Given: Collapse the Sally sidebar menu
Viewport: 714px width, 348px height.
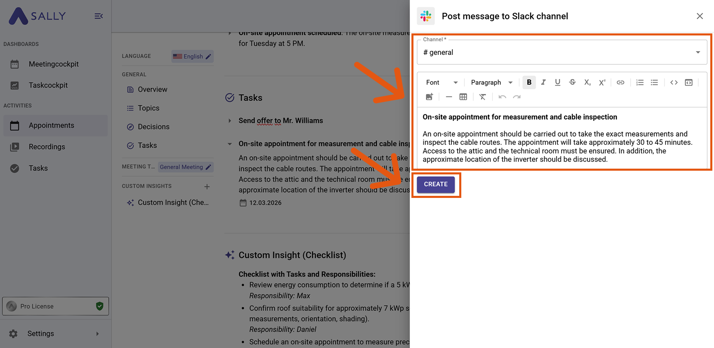Looking at the screenshot, I should (99, 16).
